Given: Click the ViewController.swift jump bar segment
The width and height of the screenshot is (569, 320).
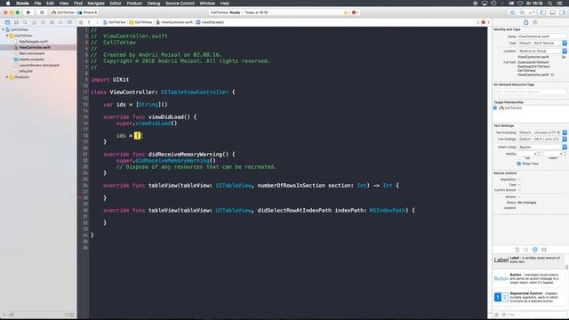Looking at the screenshot, I should (x=174, y=22).
